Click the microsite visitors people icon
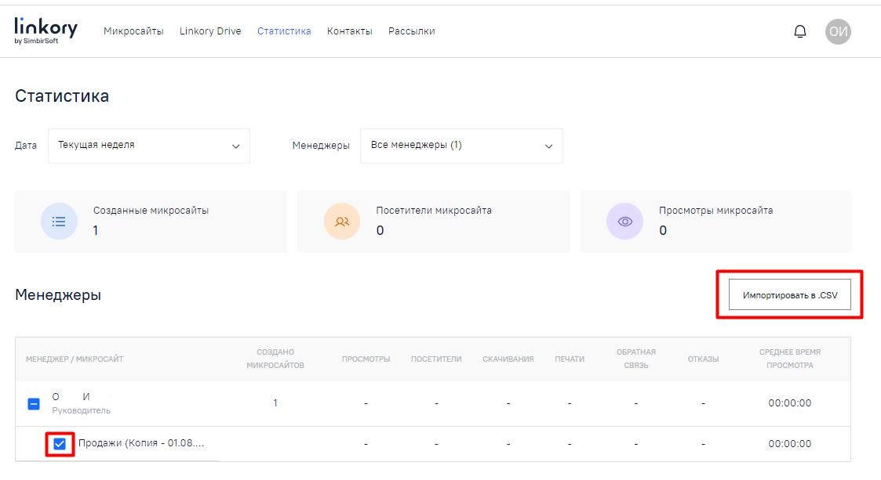The width and height of the screenshot is (881, 480). pyautogui.click(x=342, y=222)
